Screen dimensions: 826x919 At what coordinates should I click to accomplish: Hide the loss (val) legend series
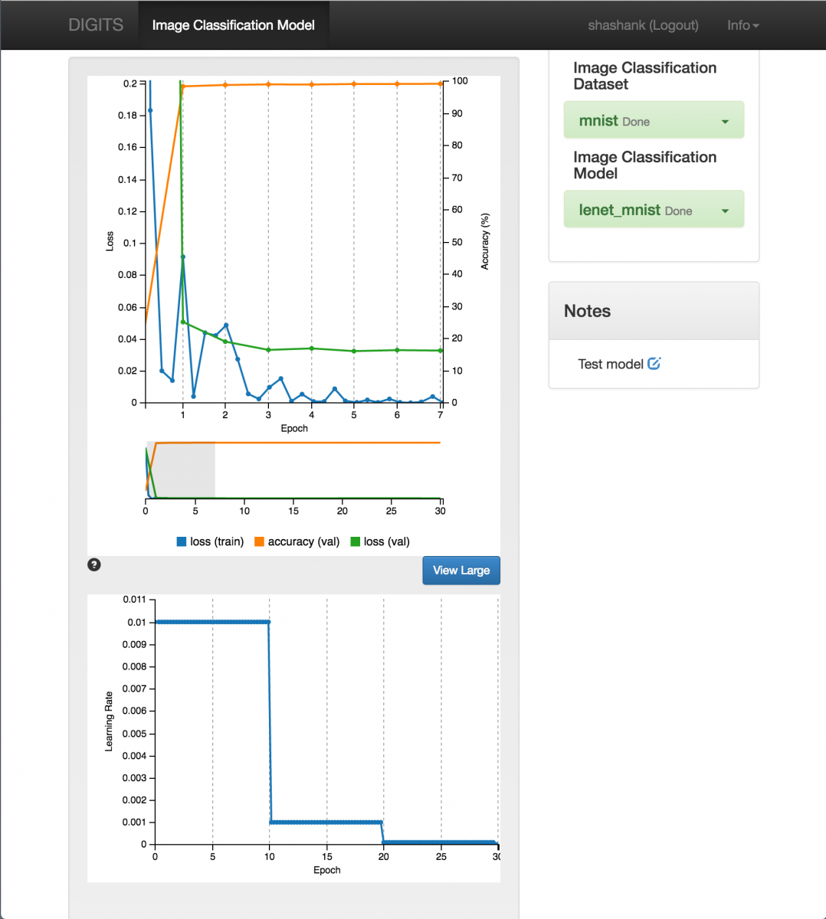(380, 541)
